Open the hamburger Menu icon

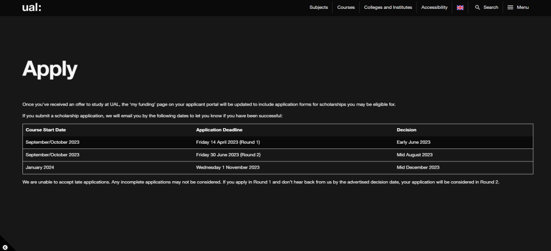tap(510, 7)
